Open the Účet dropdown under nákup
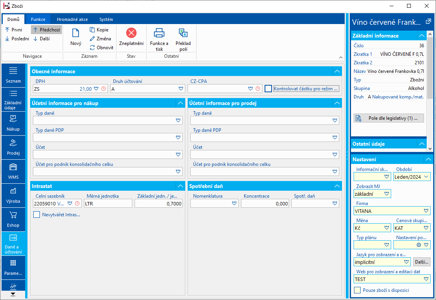 178,154
